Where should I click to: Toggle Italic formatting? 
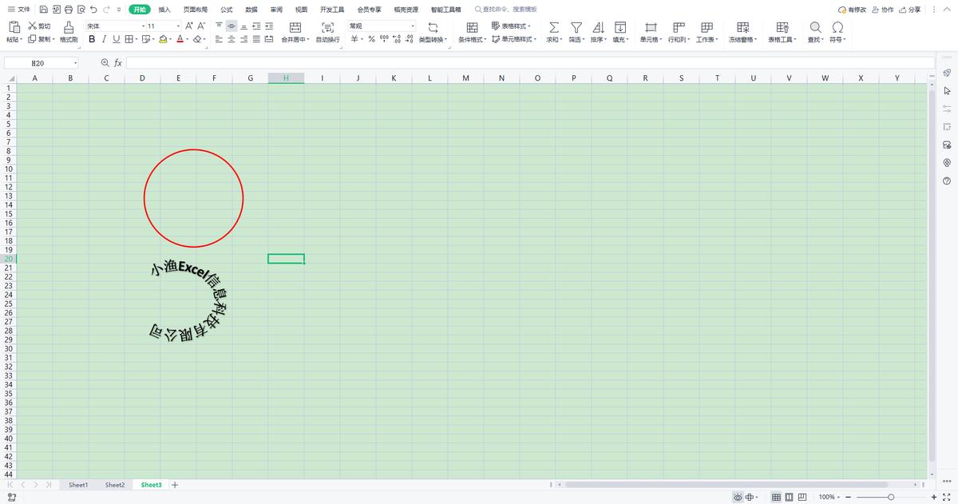(104, 39)
